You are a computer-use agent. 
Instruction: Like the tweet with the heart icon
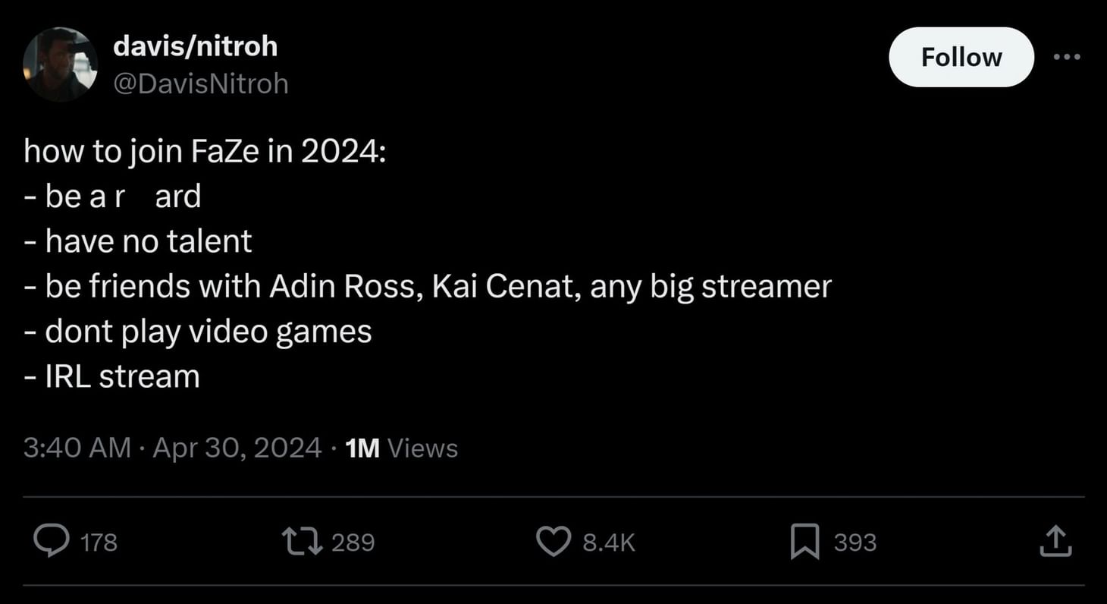click(x=553, y=542)
